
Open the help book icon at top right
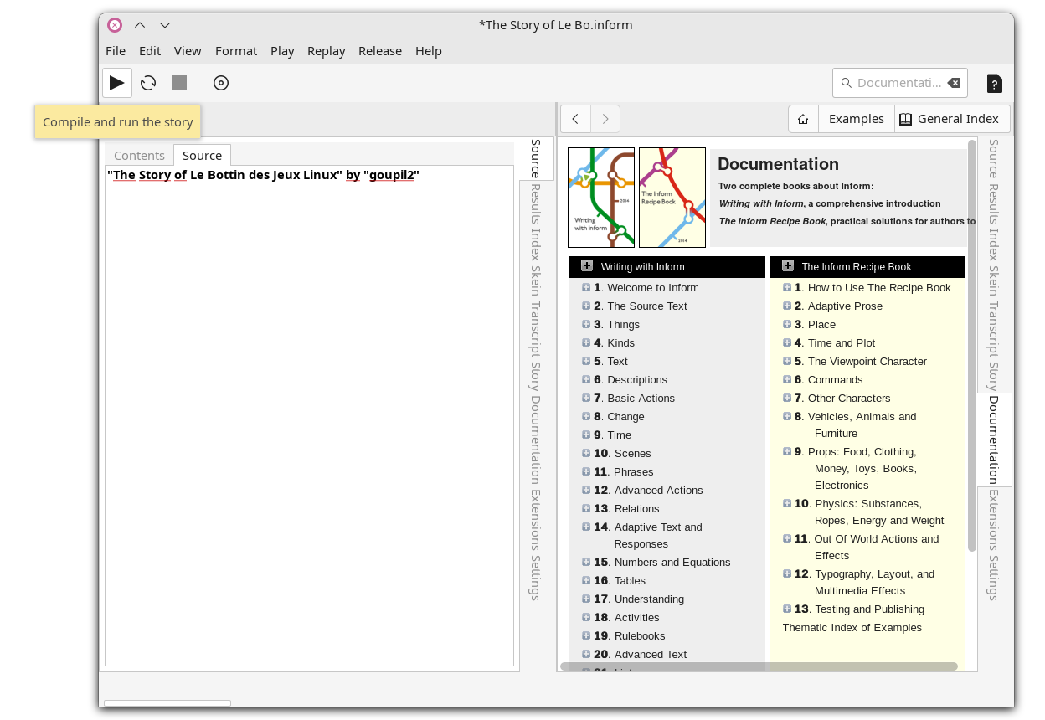(x=994, y=83)
